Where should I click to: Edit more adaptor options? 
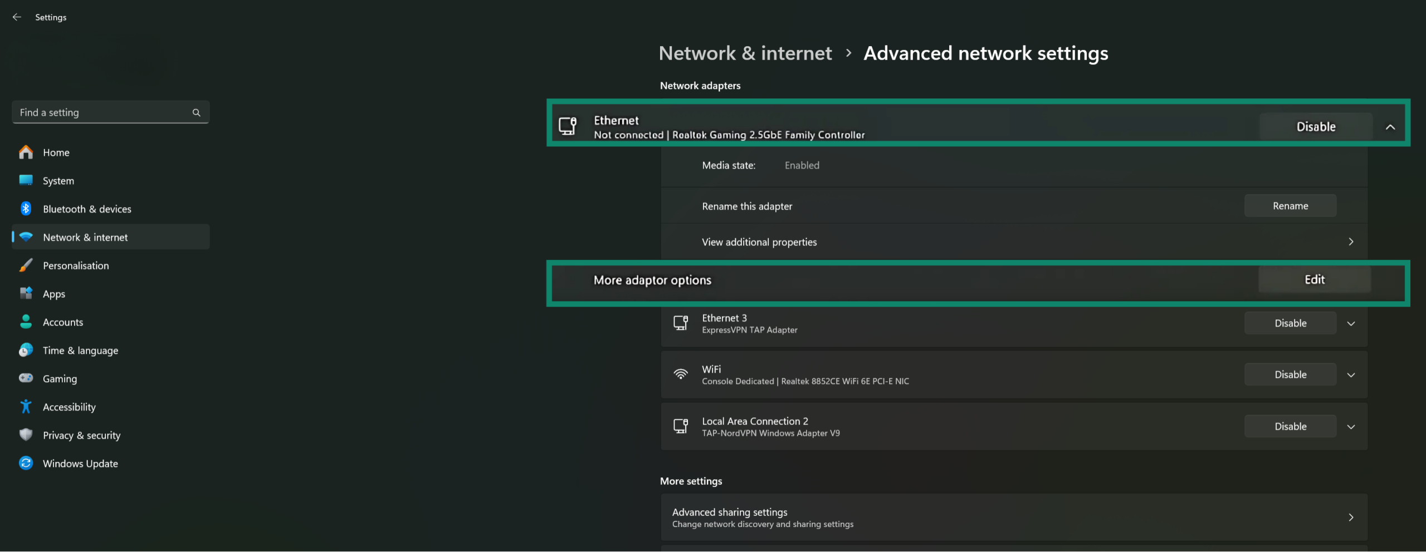tap(1315, 279)
